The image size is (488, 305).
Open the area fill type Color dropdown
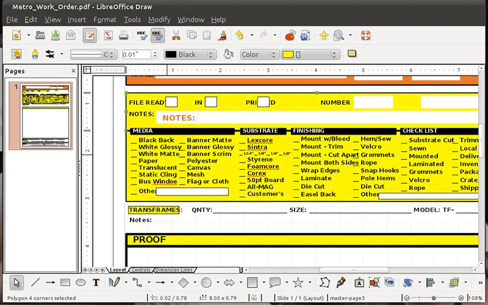259,54
